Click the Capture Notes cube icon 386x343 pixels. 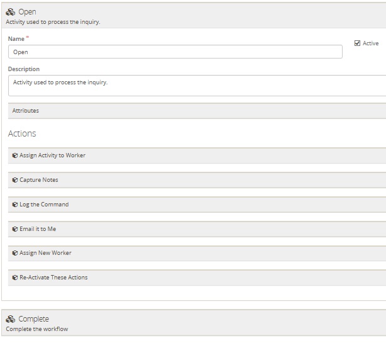15,180
